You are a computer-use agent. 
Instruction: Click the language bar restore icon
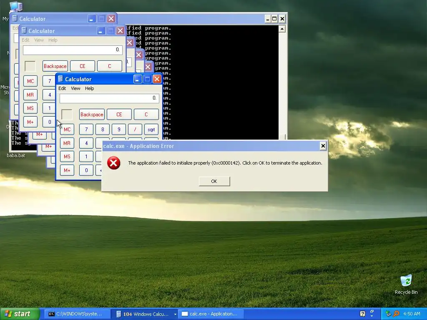tap(372, 311)
